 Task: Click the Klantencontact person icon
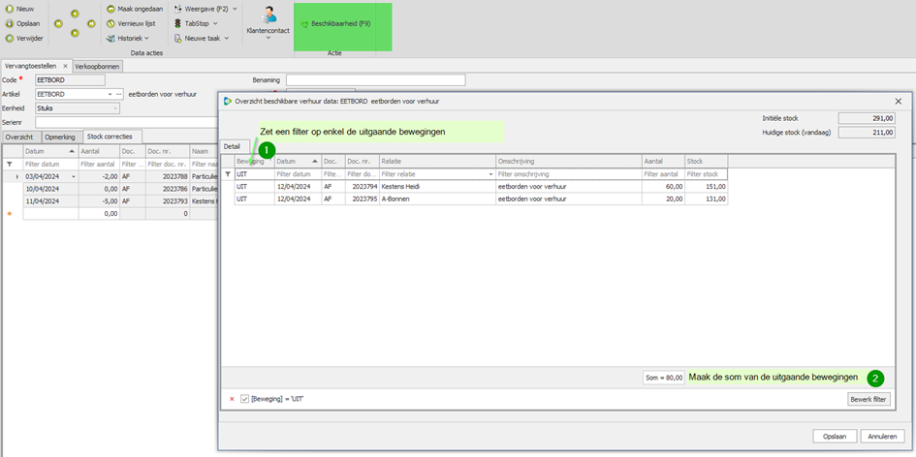click(x=268, y=15)
